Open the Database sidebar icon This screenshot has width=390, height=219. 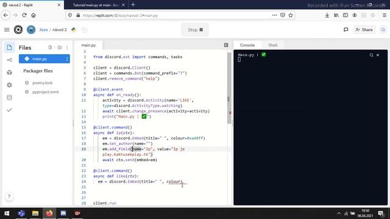click(x=9, y=97)
